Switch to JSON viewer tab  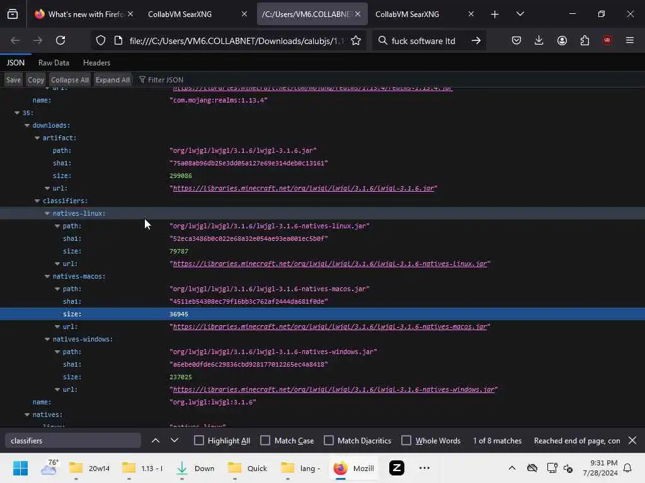pos(16,63)
